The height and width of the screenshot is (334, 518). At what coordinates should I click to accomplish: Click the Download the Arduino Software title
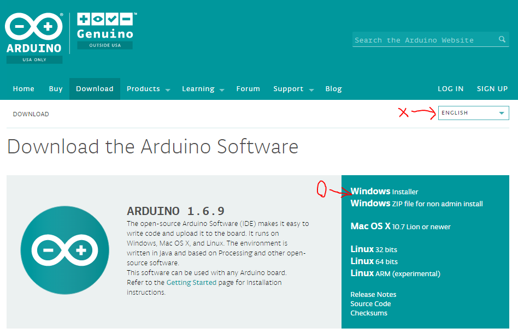152,147
